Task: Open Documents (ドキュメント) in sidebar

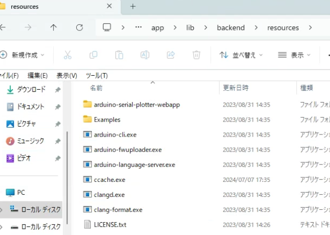Action: [30, 107]
